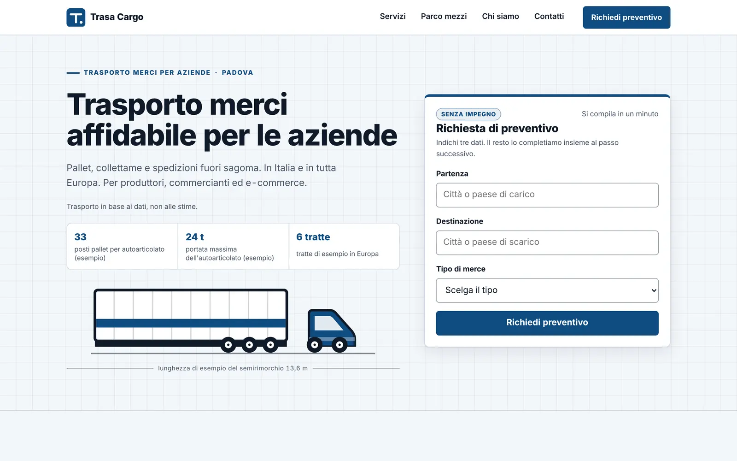Submit form with Richiedi preventivo button
This screenshot has height=461, width=737.
coord(547,323)
